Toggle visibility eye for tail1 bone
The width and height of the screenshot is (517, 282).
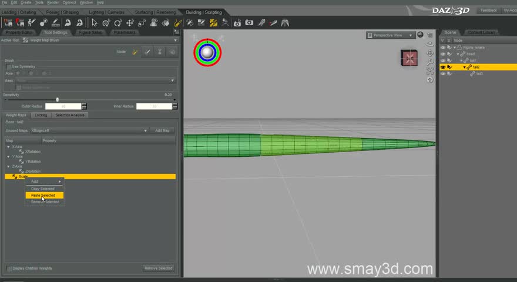(x=443, y=61)
